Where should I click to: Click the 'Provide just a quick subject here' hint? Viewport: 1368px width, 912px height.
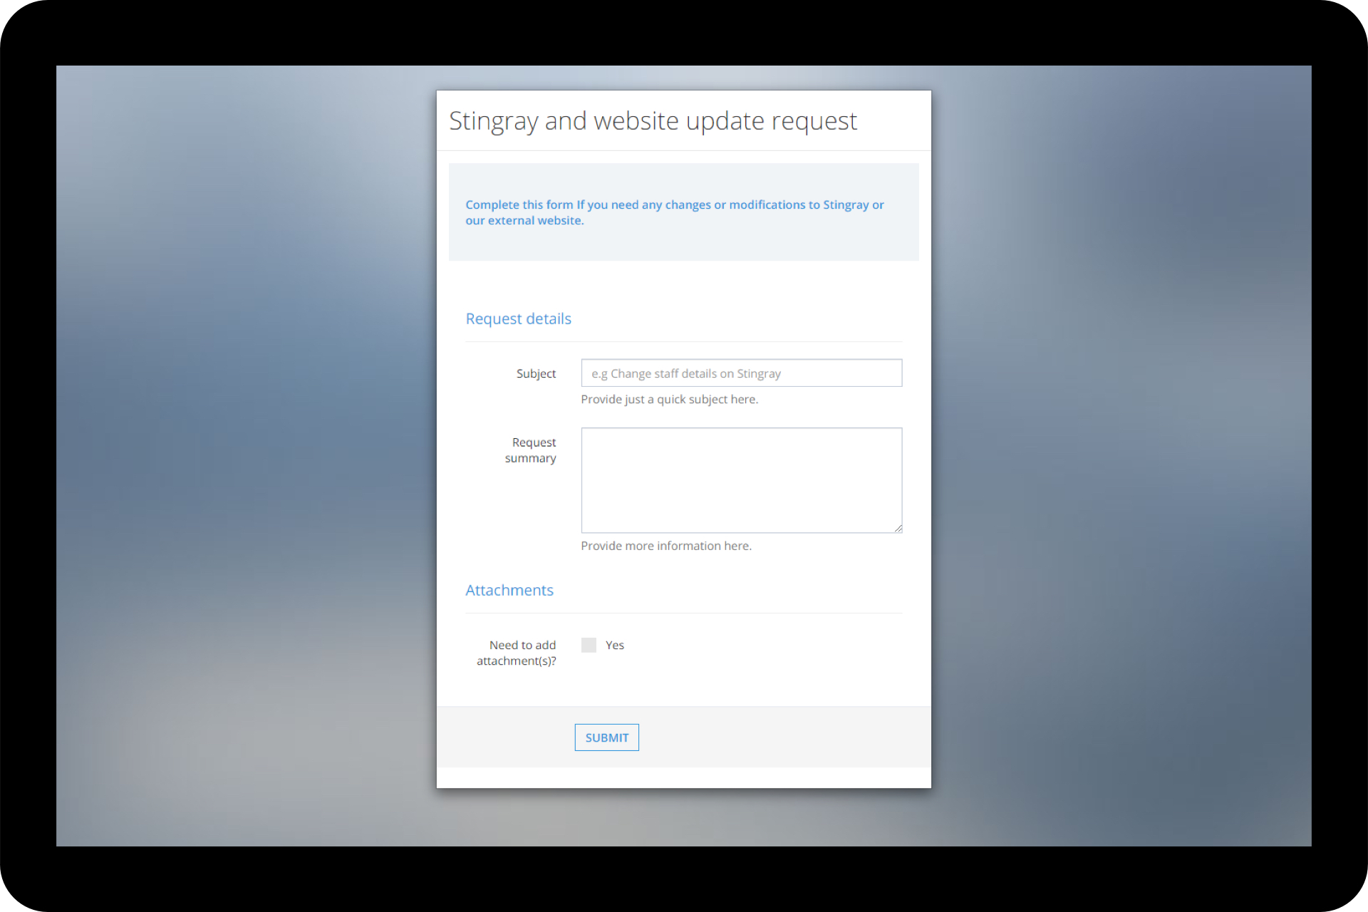(x=669, y=400)
